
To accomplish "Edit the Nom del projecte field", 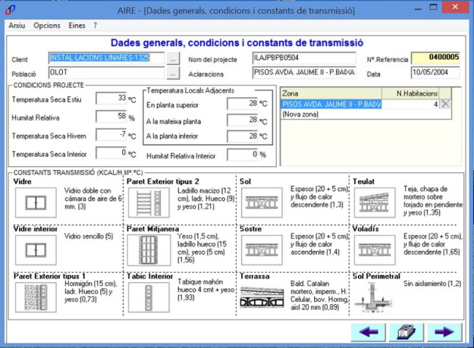I will tap(304, 58).
